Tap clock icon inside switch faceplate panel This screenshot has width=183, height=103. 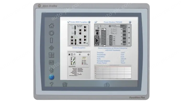tap(72, 54)
